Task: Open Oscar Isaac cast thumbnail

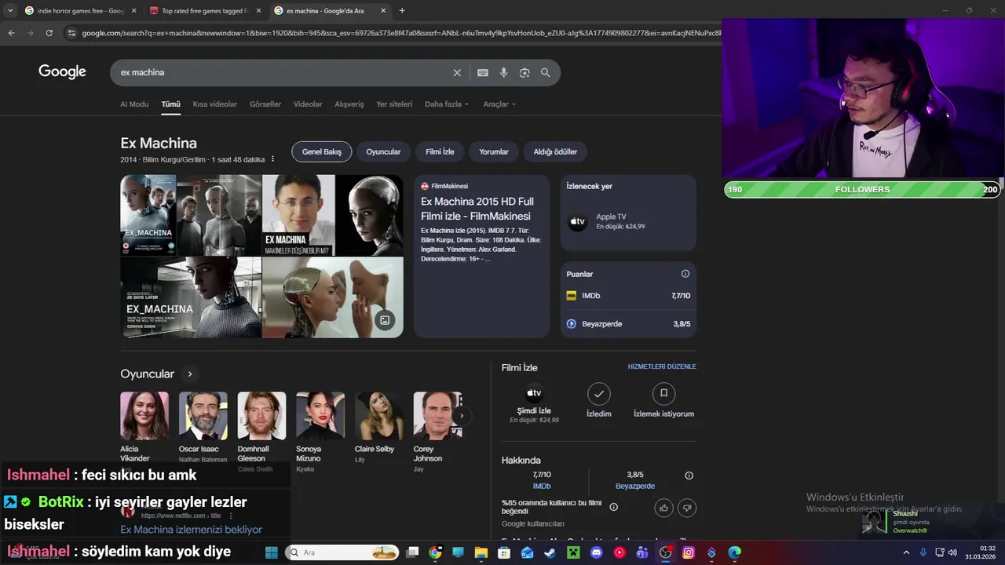Action: 203,416
